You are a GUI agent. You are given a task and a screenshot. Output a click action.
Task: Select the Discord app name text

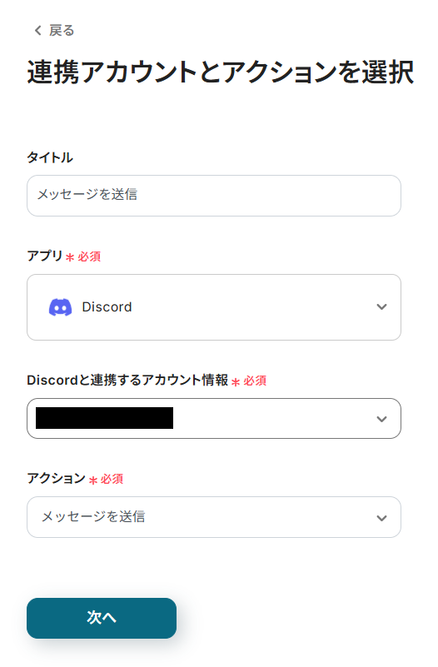tap(107, 307)
